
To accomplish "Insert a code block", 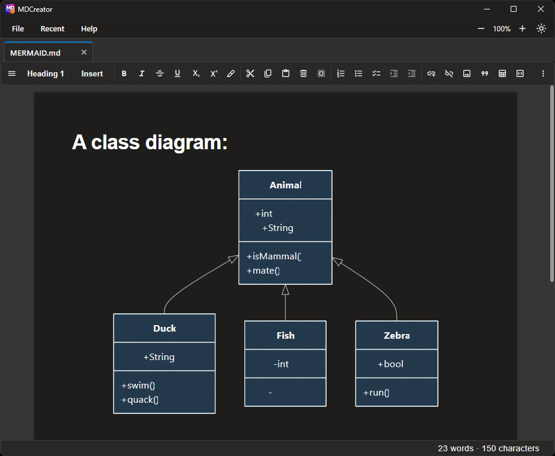I will (520, 73).
